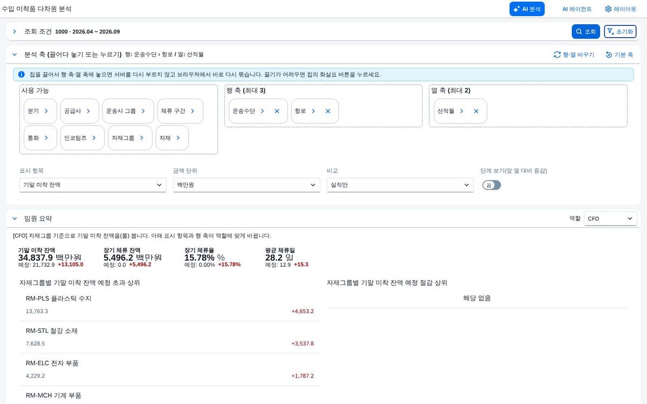This screenshot has height=404, width=647.
Task: Click the +4,653.2 variance value
Action: click(x=302, y=311)
